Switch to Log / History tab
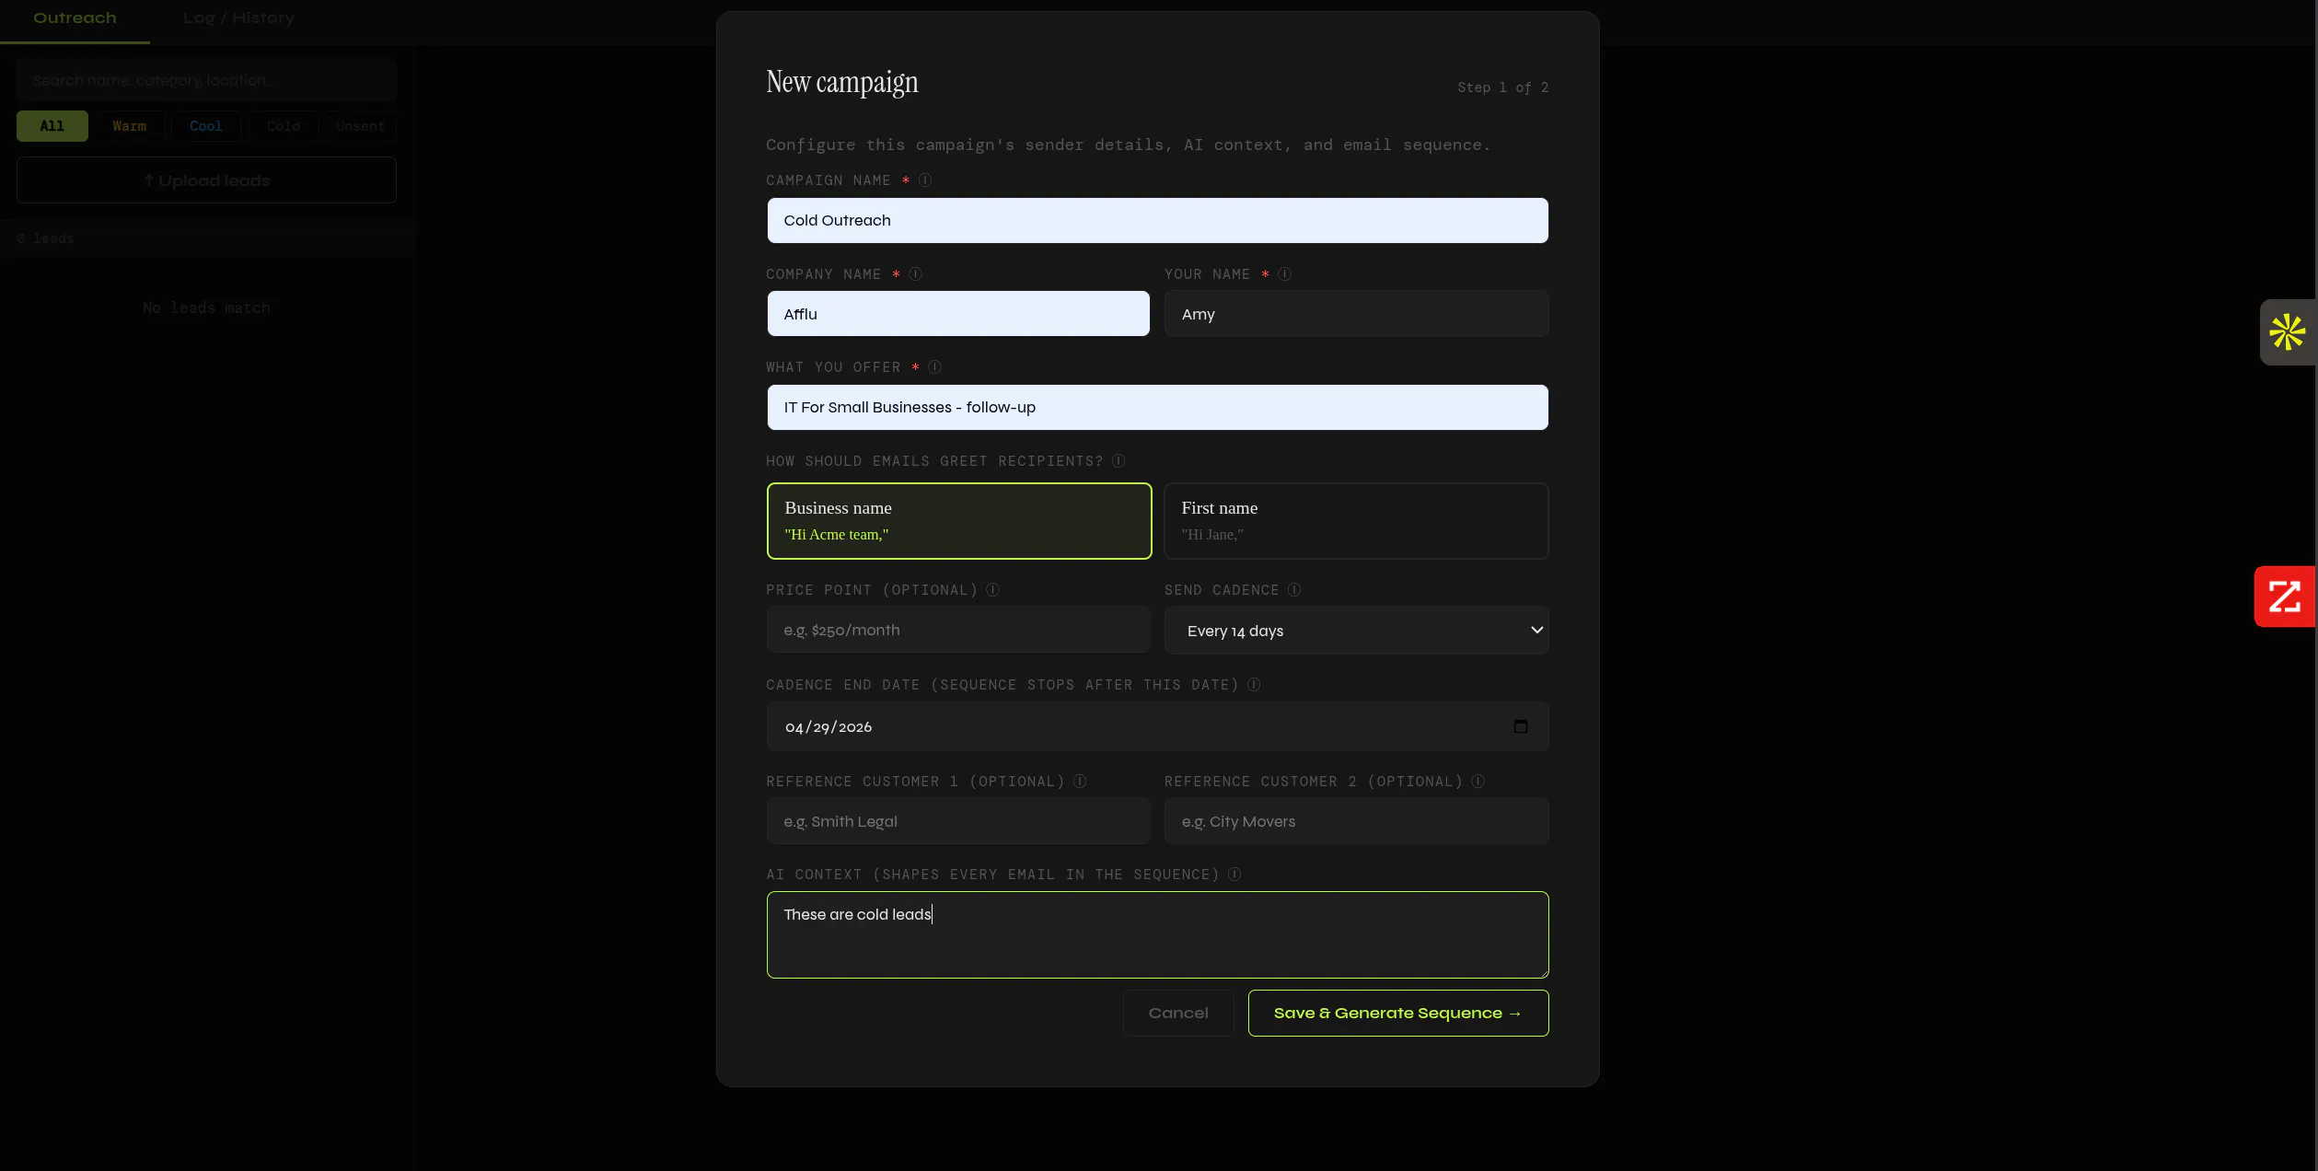The image size is (2318, 1171). click(238, 18)
